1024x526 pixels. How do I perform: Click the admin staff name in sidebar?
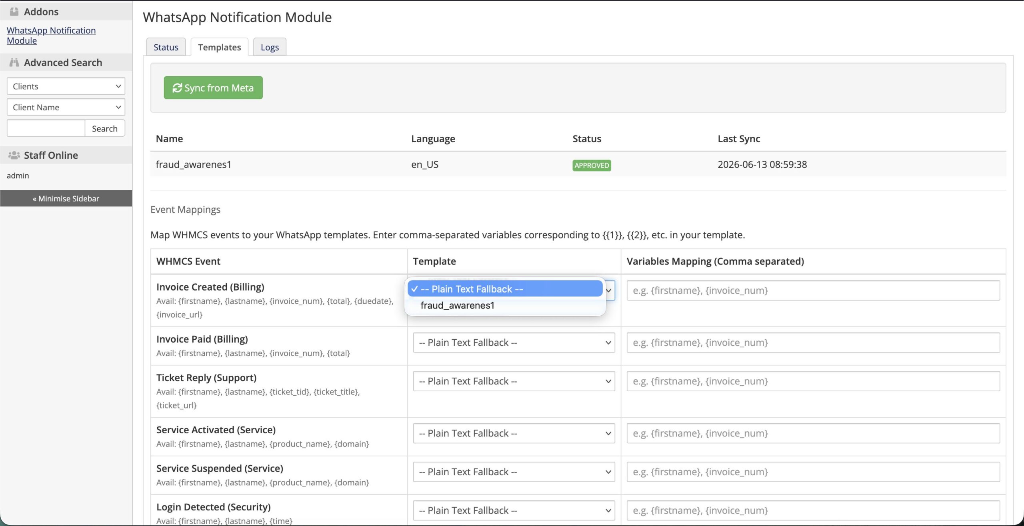pos(18,175)
